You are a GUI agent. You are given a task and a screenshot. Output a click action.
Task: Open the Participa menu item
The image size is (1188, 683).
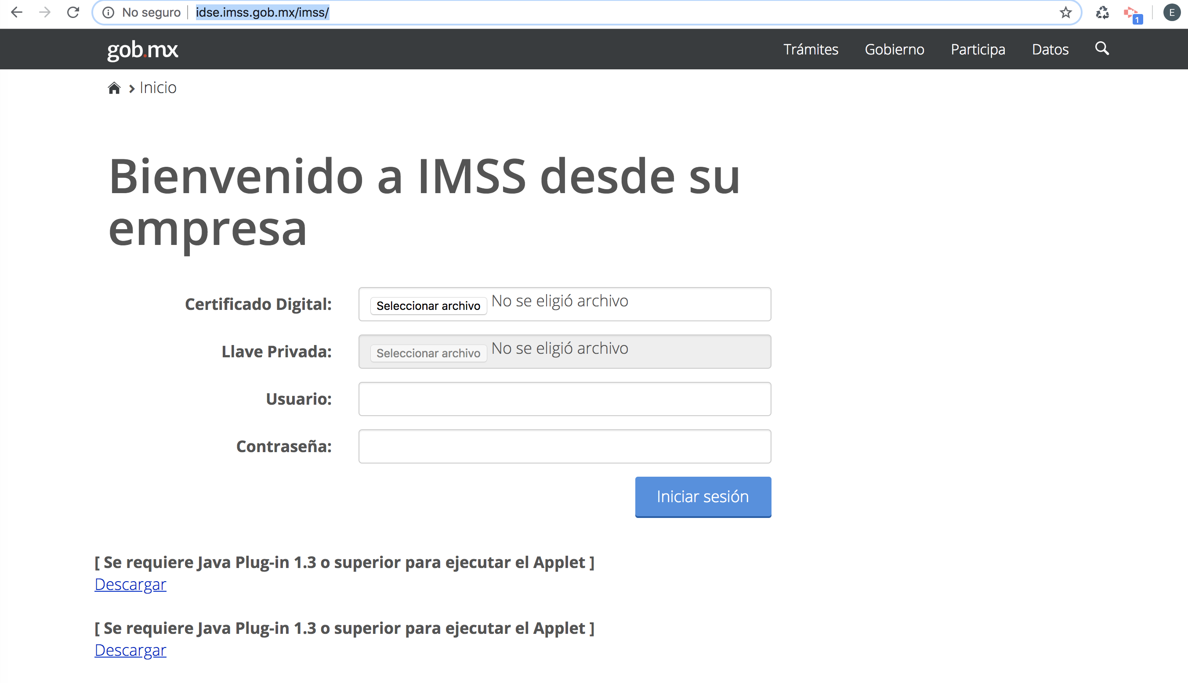[978, 50]
